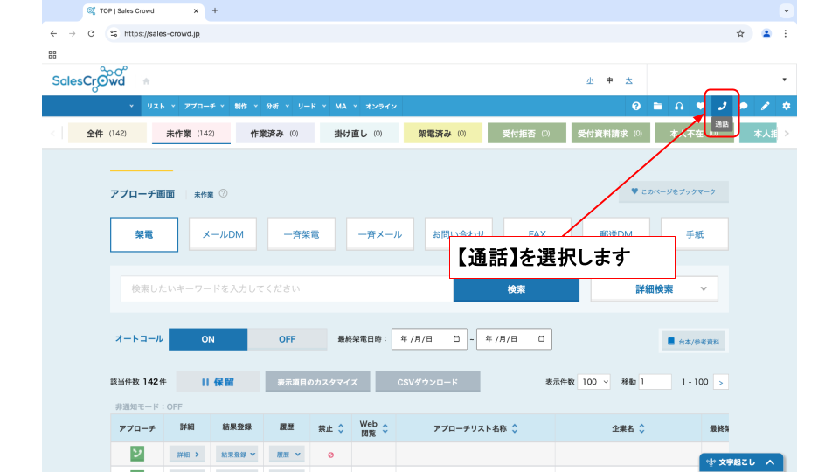Screen dimensions: 839x472
Task: Open settings gear icon in toolbar
Action: (786, 106)
